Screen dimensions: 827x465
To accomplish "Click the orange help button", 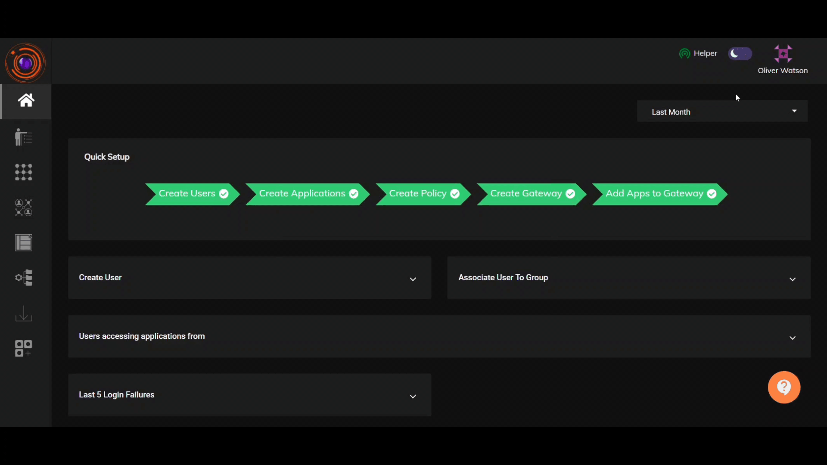I will (784, 387).
